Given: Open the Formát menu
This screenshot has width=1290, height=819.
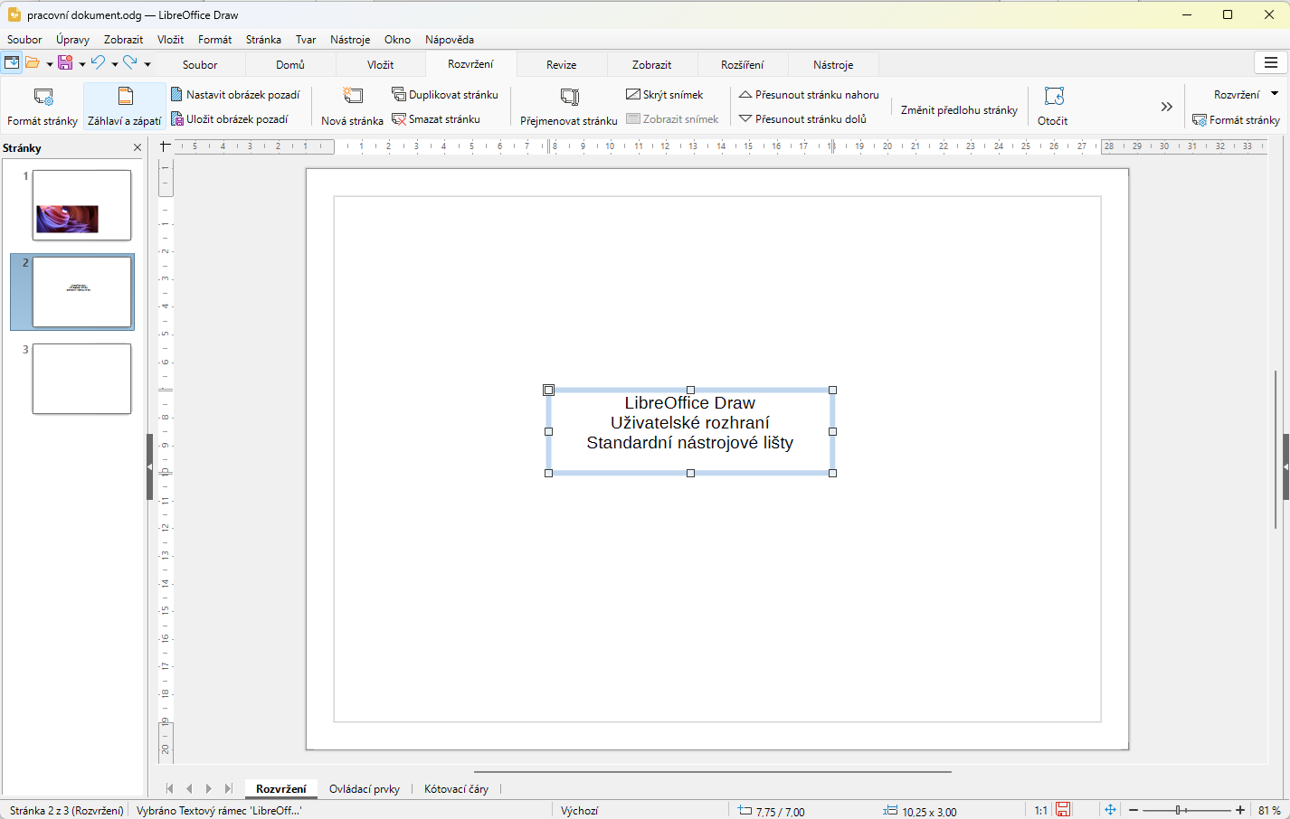Looking at the screenshot, I should [x=215, y=40].
